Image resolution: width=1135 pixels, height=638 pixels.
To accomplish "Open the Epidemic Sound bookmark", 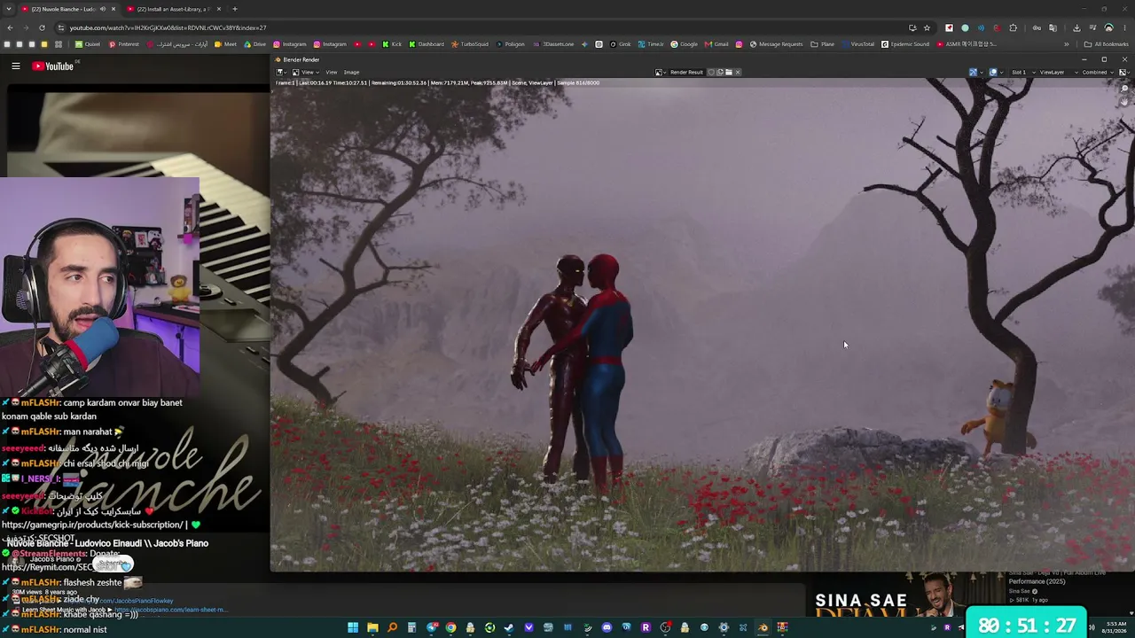I will point(905,43).
